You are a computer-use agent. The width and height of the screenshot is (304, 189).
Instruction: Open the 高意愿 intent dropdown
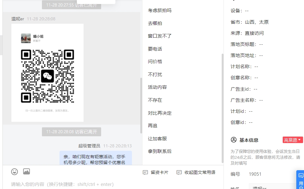pos(293,140)
